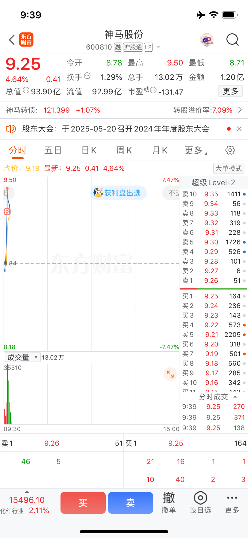Tap the red dot on announcement bar
The image size is (248, 538).
click(x=229, y=129)
